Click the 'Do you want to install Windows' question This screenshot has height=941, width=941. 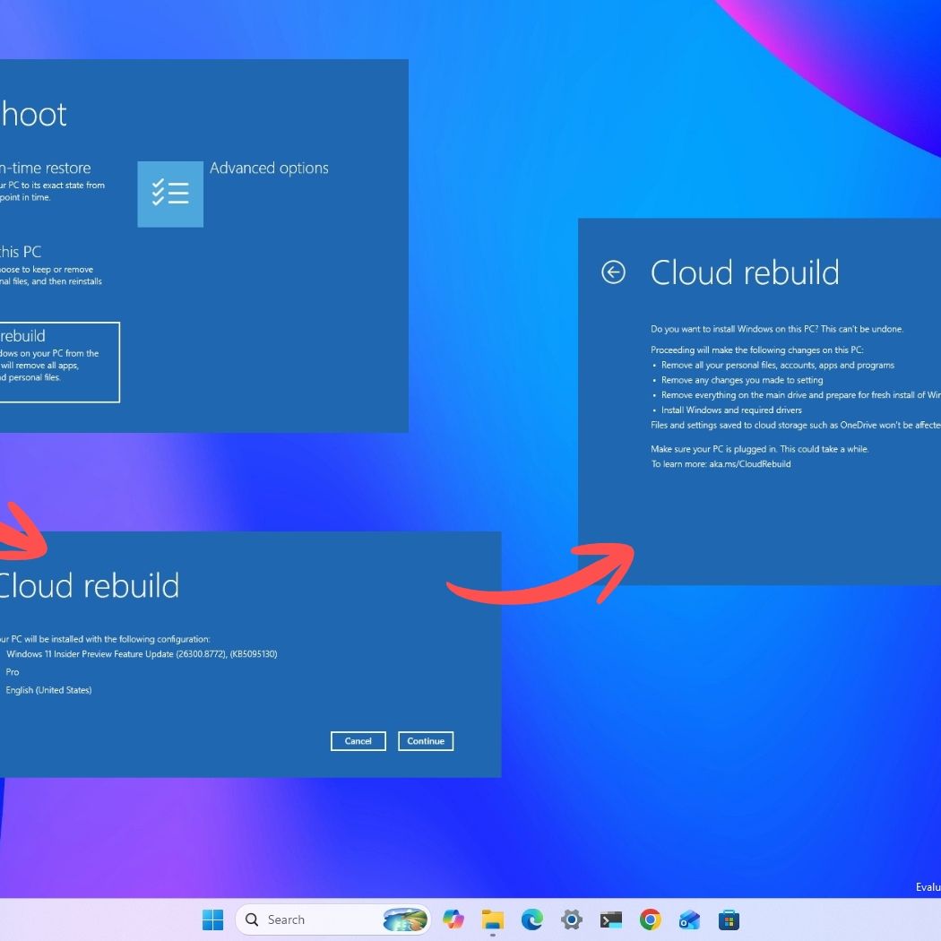point(777,329)
